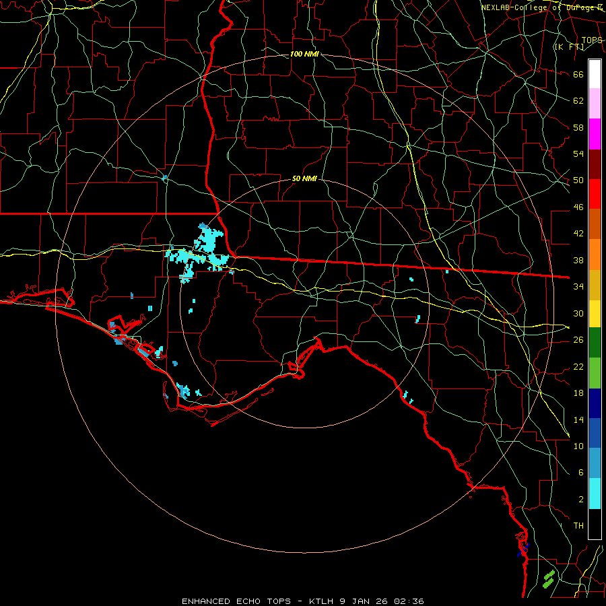This screenshot has height=606, width=606.
Task: Click the black TH threshold swatch
Action: pos(595,524)
